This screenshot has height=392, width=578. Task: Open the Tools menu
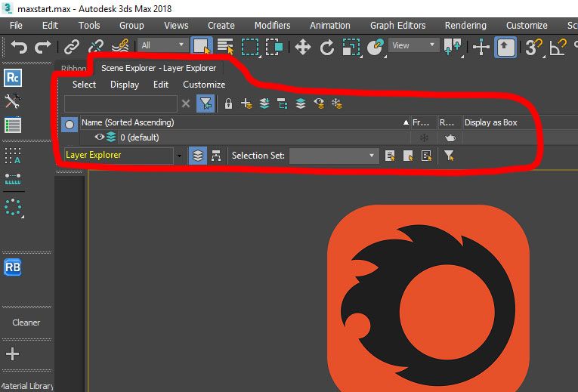[x=89, y=26]
